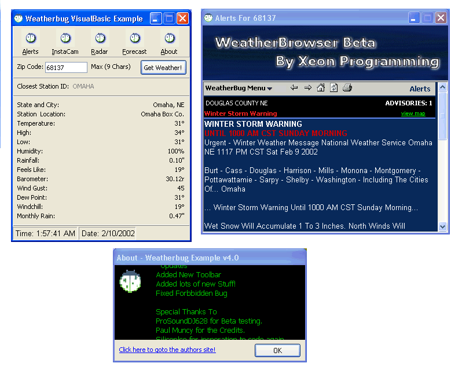Click 'Fixed Forbbidden Bug' line in About dialog
The width and height of the screenshot is (462, 389).
point(192,293)
